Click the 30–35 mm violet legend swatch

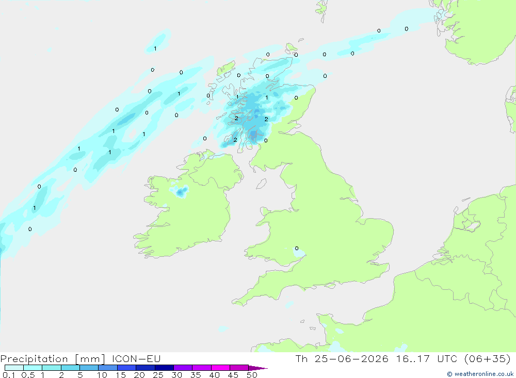pos(183,368)
